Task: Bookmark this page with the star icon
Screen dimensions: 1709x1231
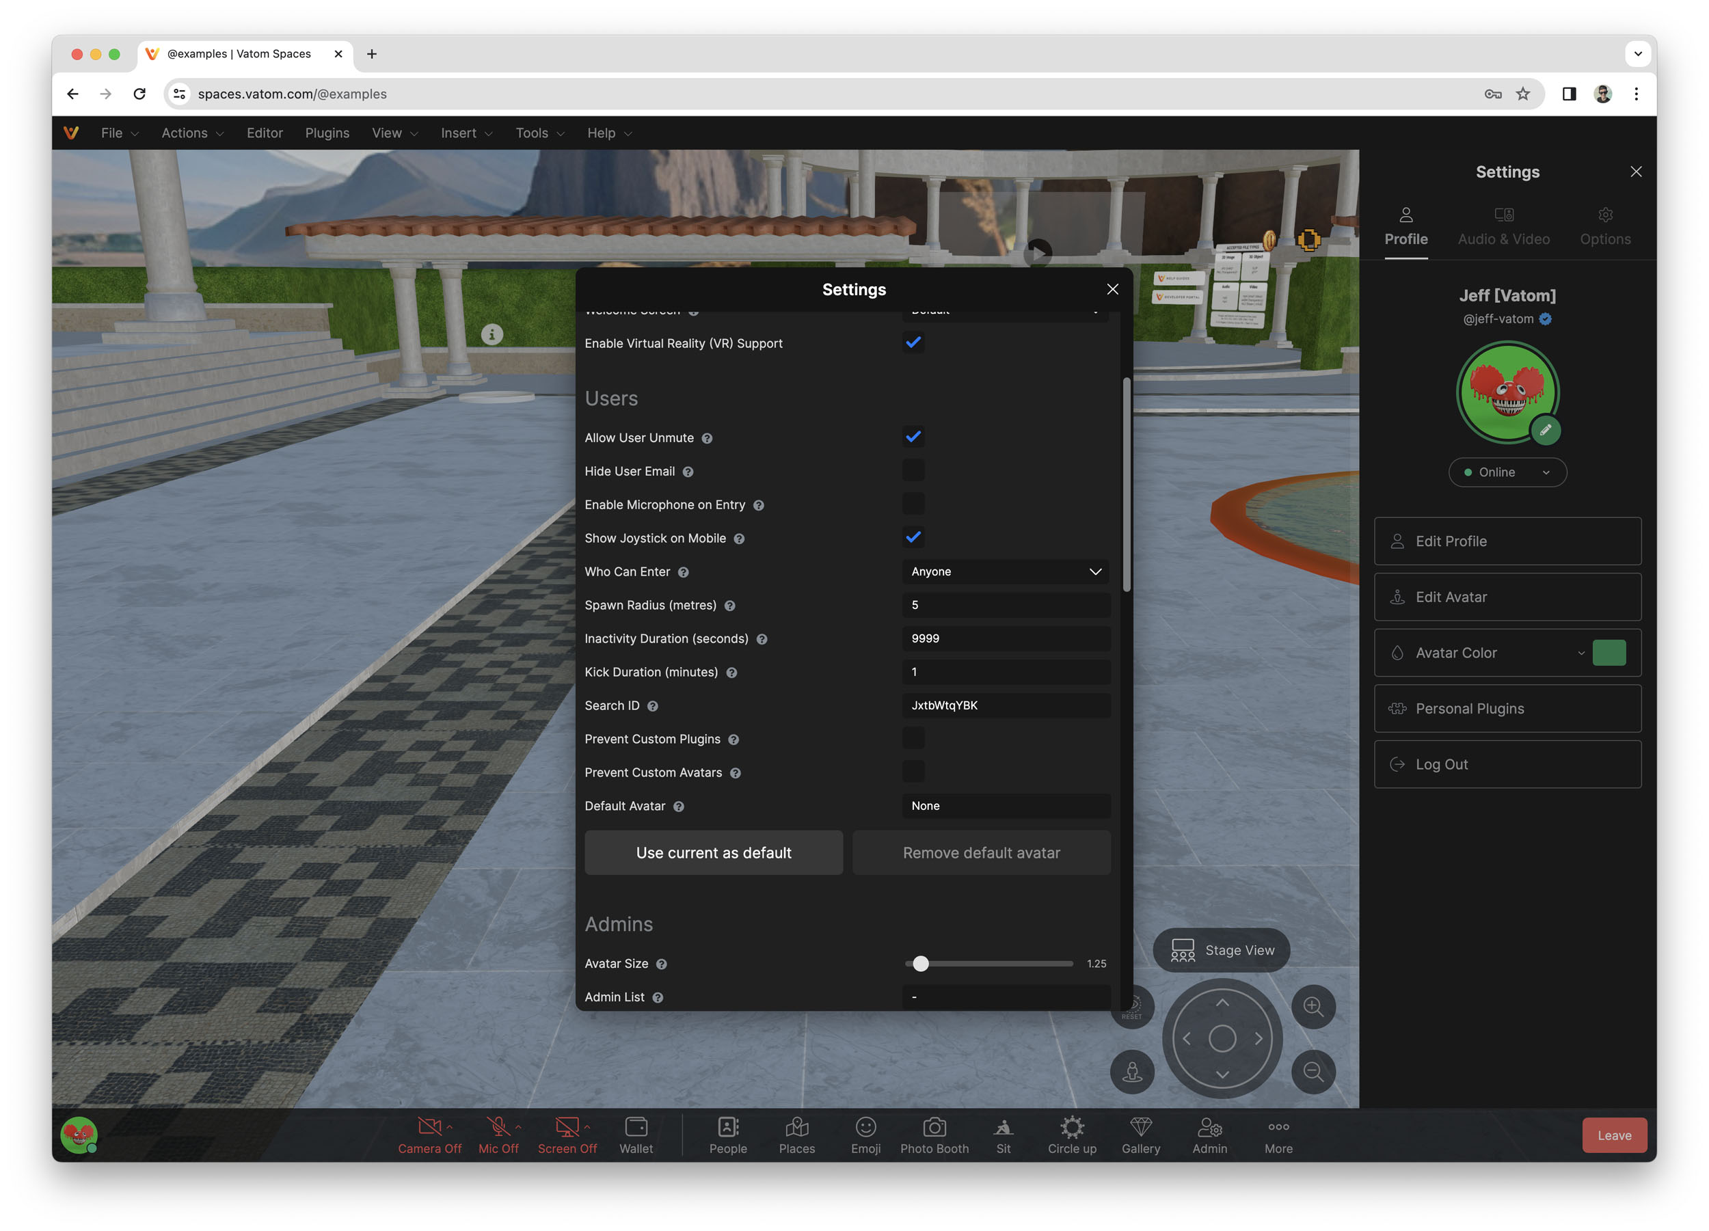Action: (x=1523, y=94)
